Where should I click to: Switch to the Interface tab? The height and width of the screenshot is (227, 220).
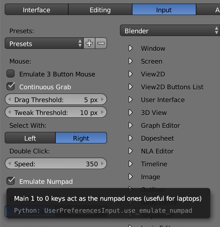point(36,10)
